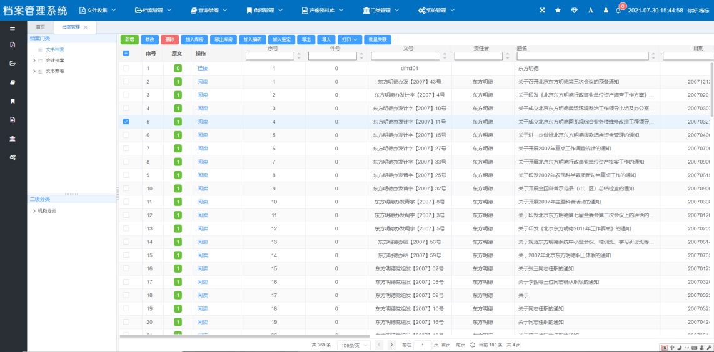
Task: Click the fullscreen icon in top bar
Action: tap(542, 11)
